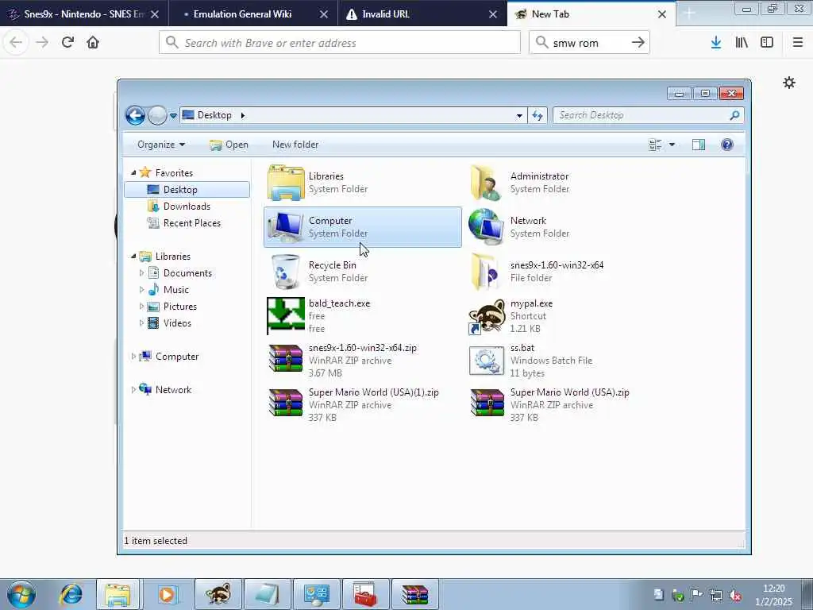The width and height of the screenshot is (813, 610).
Task: Expand the Documents library node
Action: (x=141, y=273)
